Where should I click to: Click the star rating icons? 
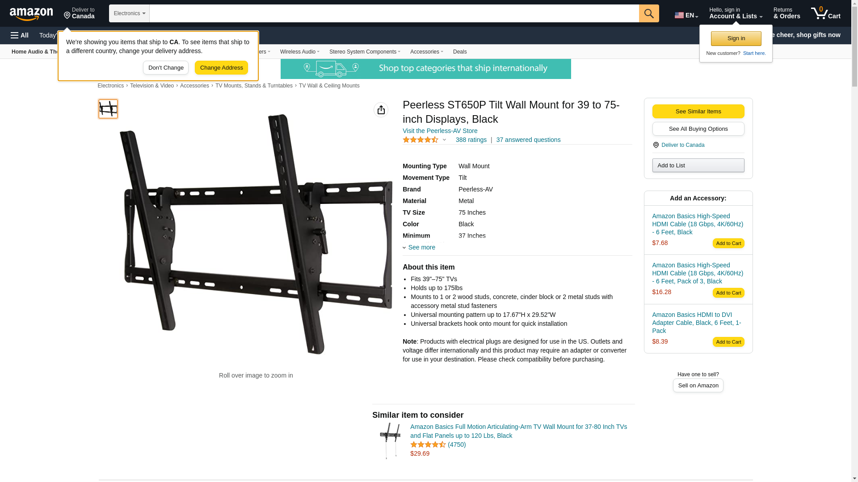pos(421,140)
